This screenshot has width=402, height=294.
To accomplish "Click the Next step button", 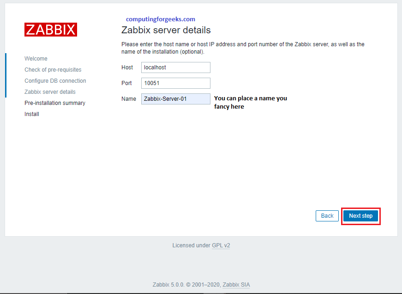I will point(360,216).
